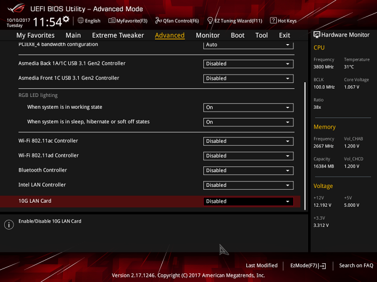This screenshot has width=377, height=282.
Task: Open Asmedia Front 1C USB 3.1 dropdown
Action: point(248,78)
